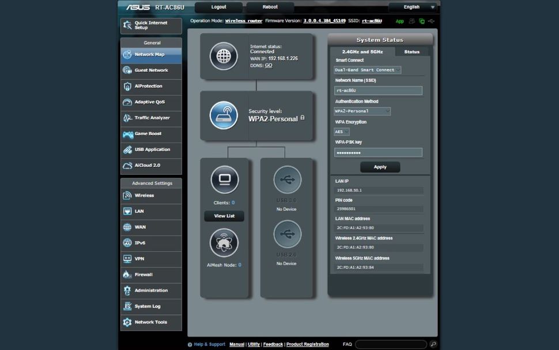
Task: Open Quick Internet Setup wizard
Action: tap(151, 25)
